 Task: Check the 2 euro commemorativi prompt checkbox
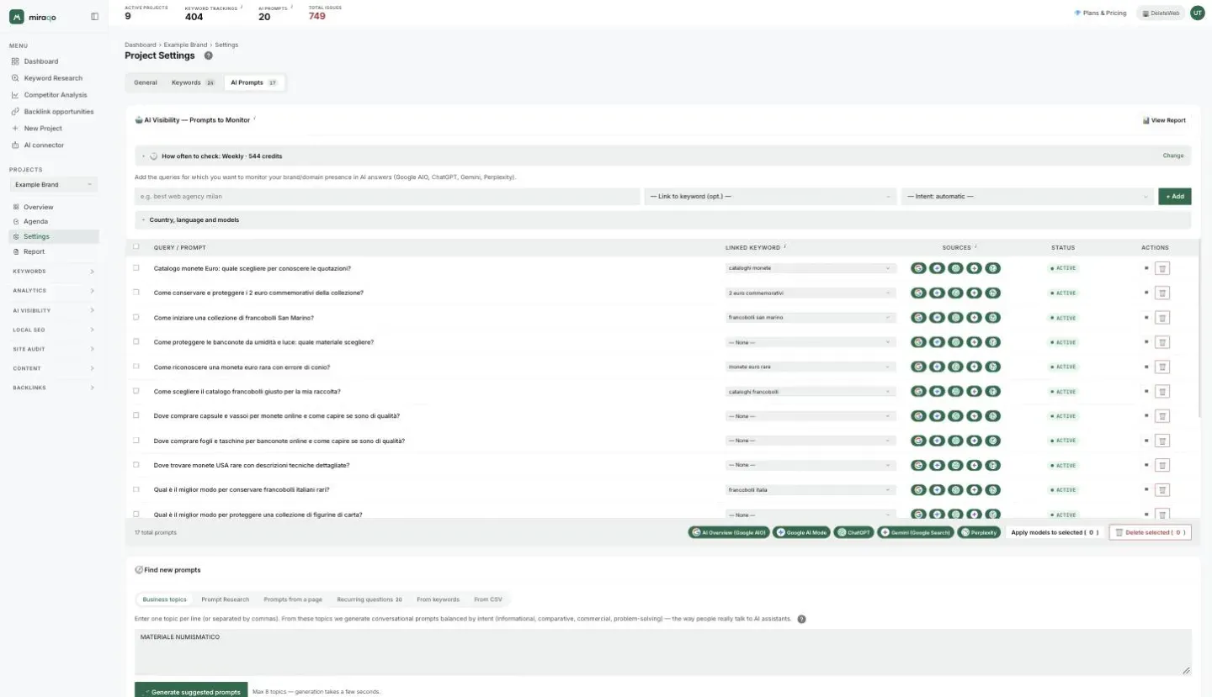point(136,293)
